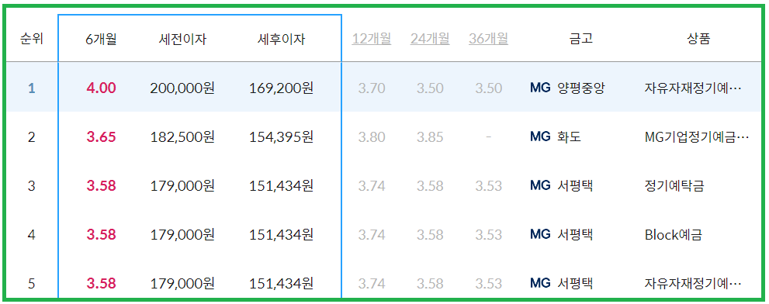Open the Block예금 product

[x=674, y=235]
